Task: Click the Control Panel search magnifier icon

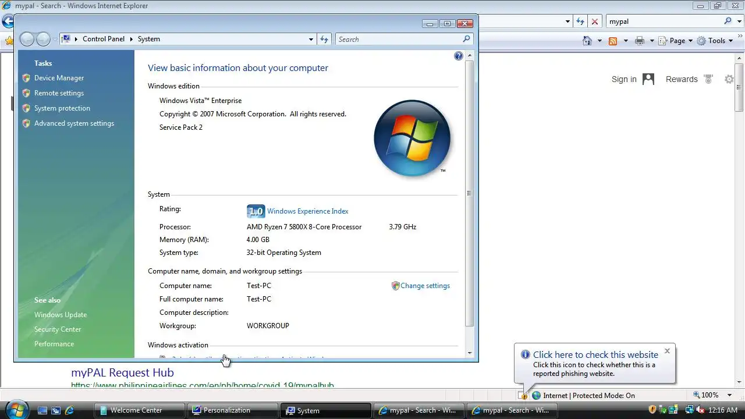Action: (x=466, y=39)
